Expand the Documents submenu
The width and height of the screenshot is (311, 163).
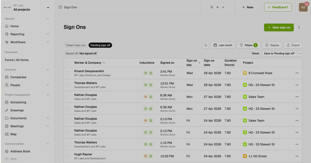pyautogui.click(x=48, y=118)
